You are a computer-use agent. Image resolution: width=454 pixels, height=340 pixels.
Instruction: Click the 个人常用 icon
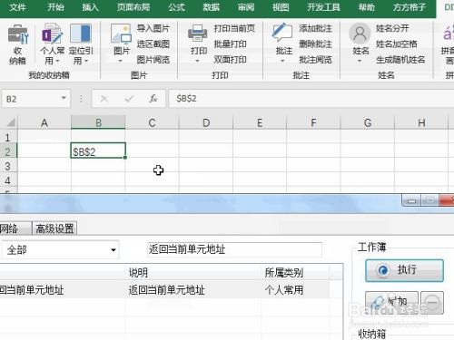click(x=53, y=34)
